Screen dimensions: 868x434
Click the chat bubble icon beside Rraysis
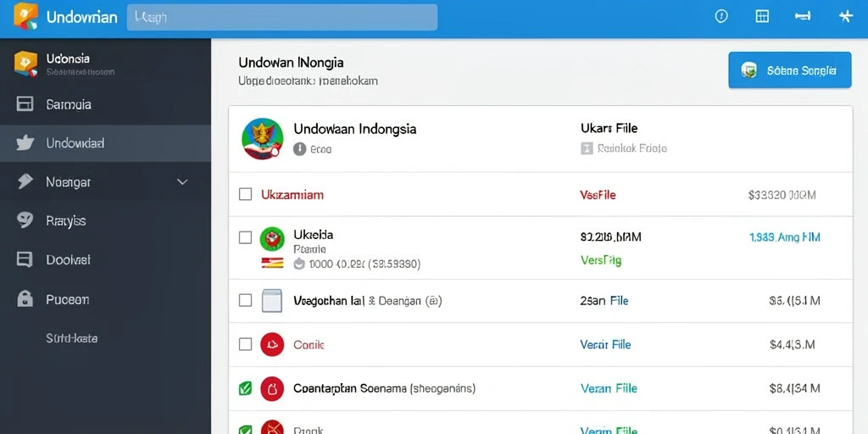pos(25,220)
